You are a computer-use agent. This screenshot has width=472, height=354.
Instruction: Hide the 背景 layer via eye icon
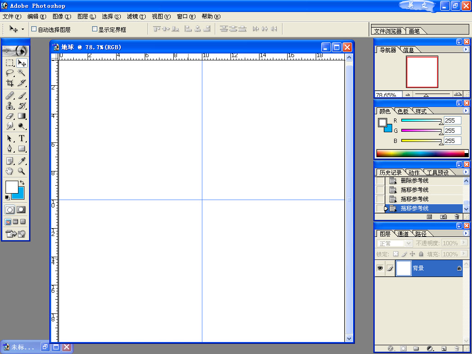(x=380, y=268)
